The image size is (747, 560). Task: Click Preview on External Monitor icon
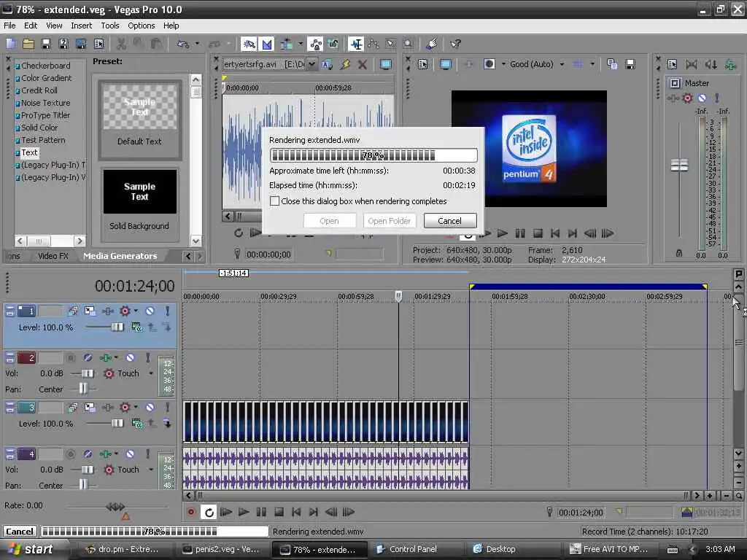[446, 64]
